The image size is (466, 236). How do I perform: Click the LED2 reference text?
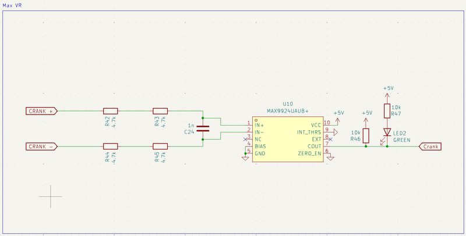400,133
